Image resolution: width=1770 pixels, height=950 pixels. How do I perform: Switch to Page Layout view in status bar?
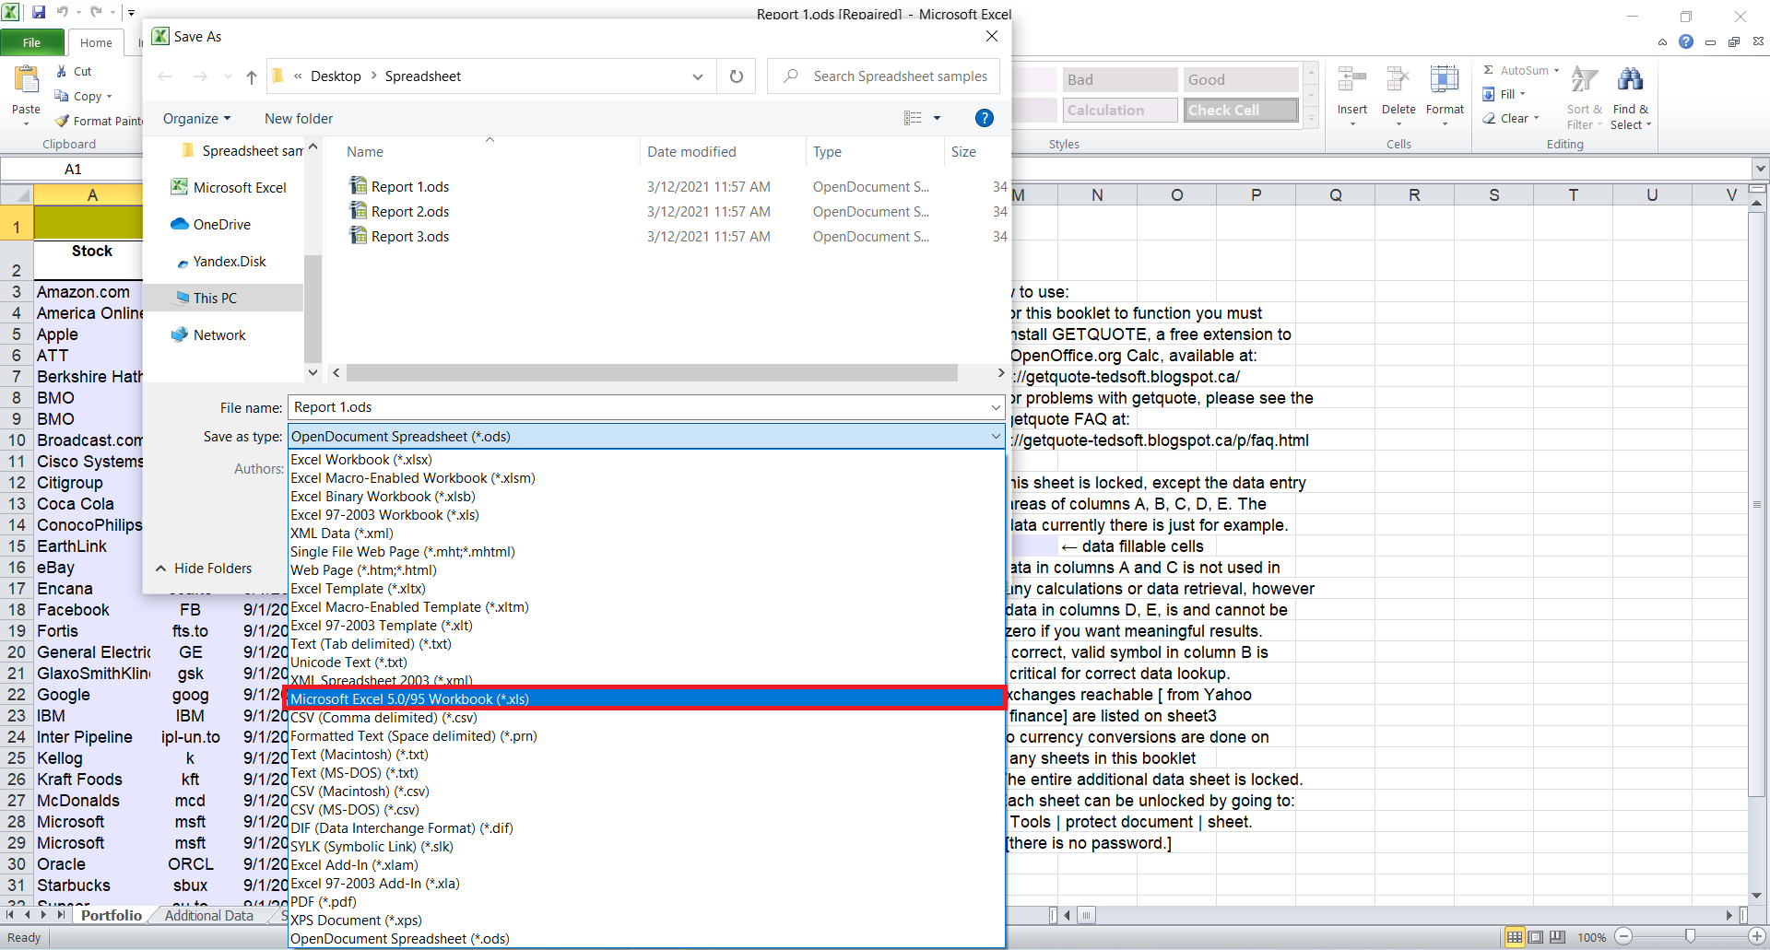[1536, 937]
